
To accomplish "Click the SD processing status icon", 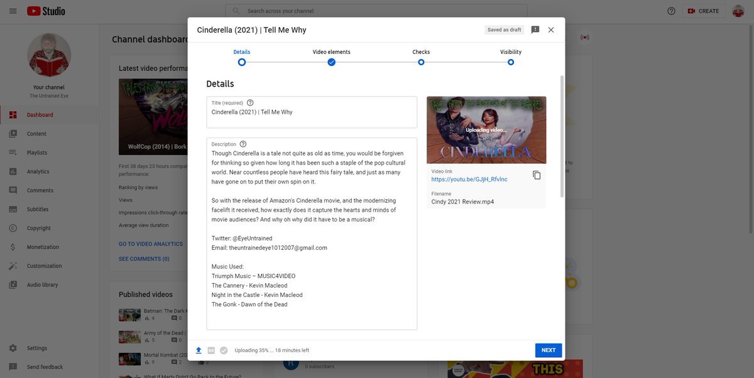I will pyautogui.click(x=211, y=350).
